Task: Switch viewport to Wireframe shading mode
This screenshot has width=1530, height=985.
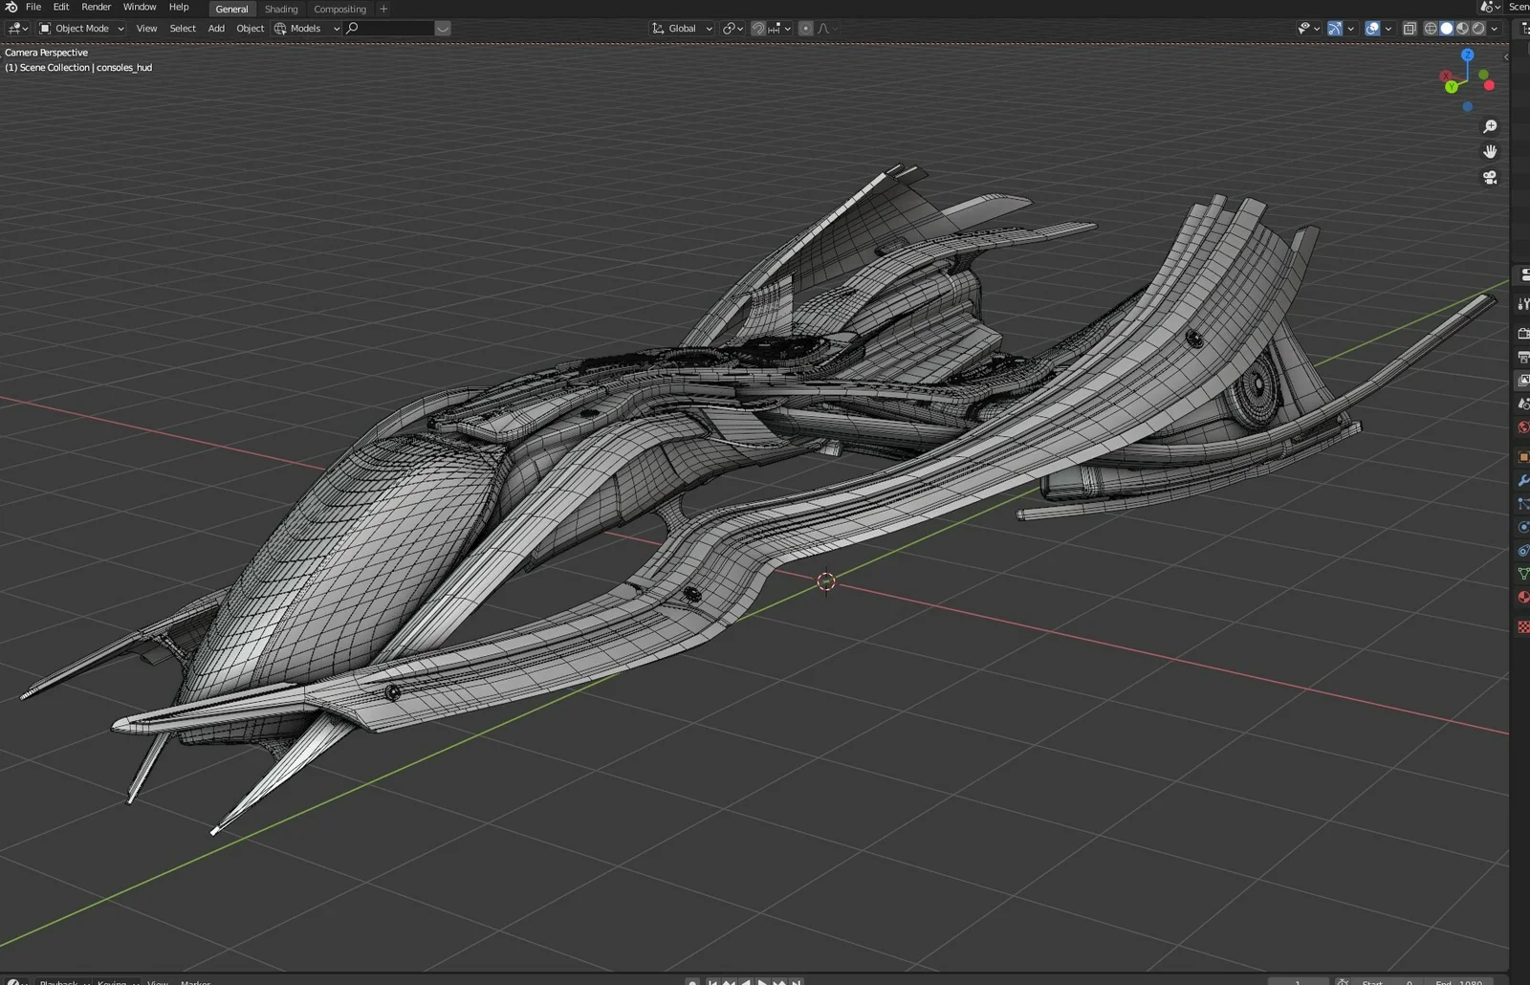Action: [x=1431, y=29]
